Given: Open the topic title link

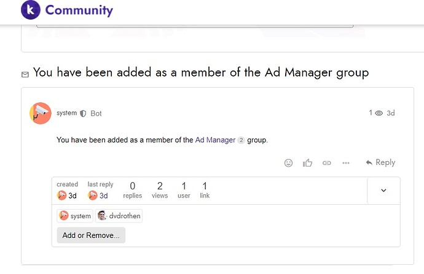Looking at the screenshot, I should coord(200,72).
